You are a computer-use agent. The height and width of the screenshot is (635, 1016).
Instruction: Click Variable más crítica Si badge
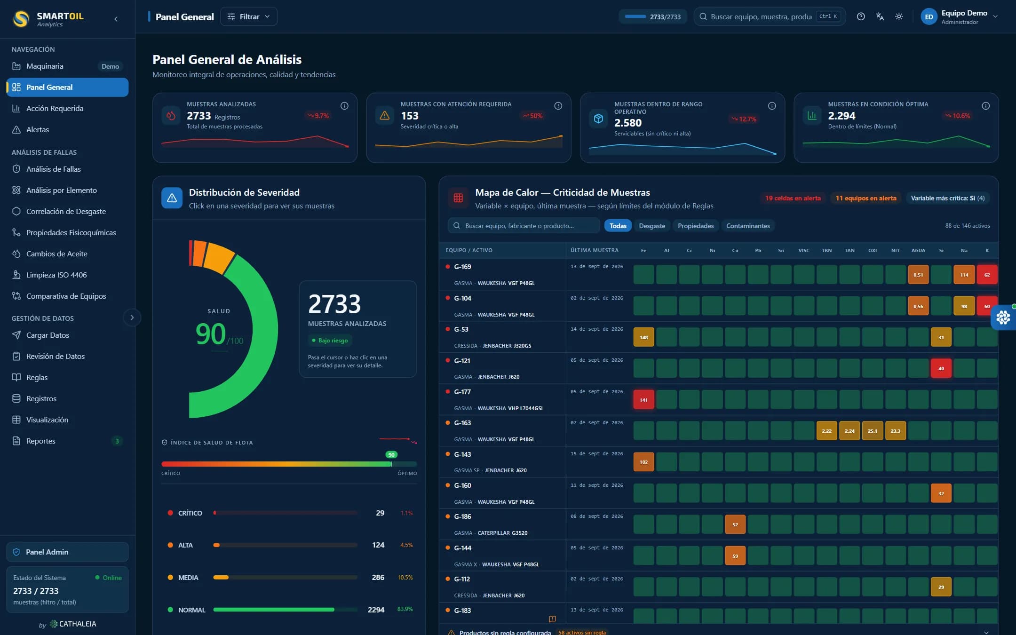click(948, 198)
